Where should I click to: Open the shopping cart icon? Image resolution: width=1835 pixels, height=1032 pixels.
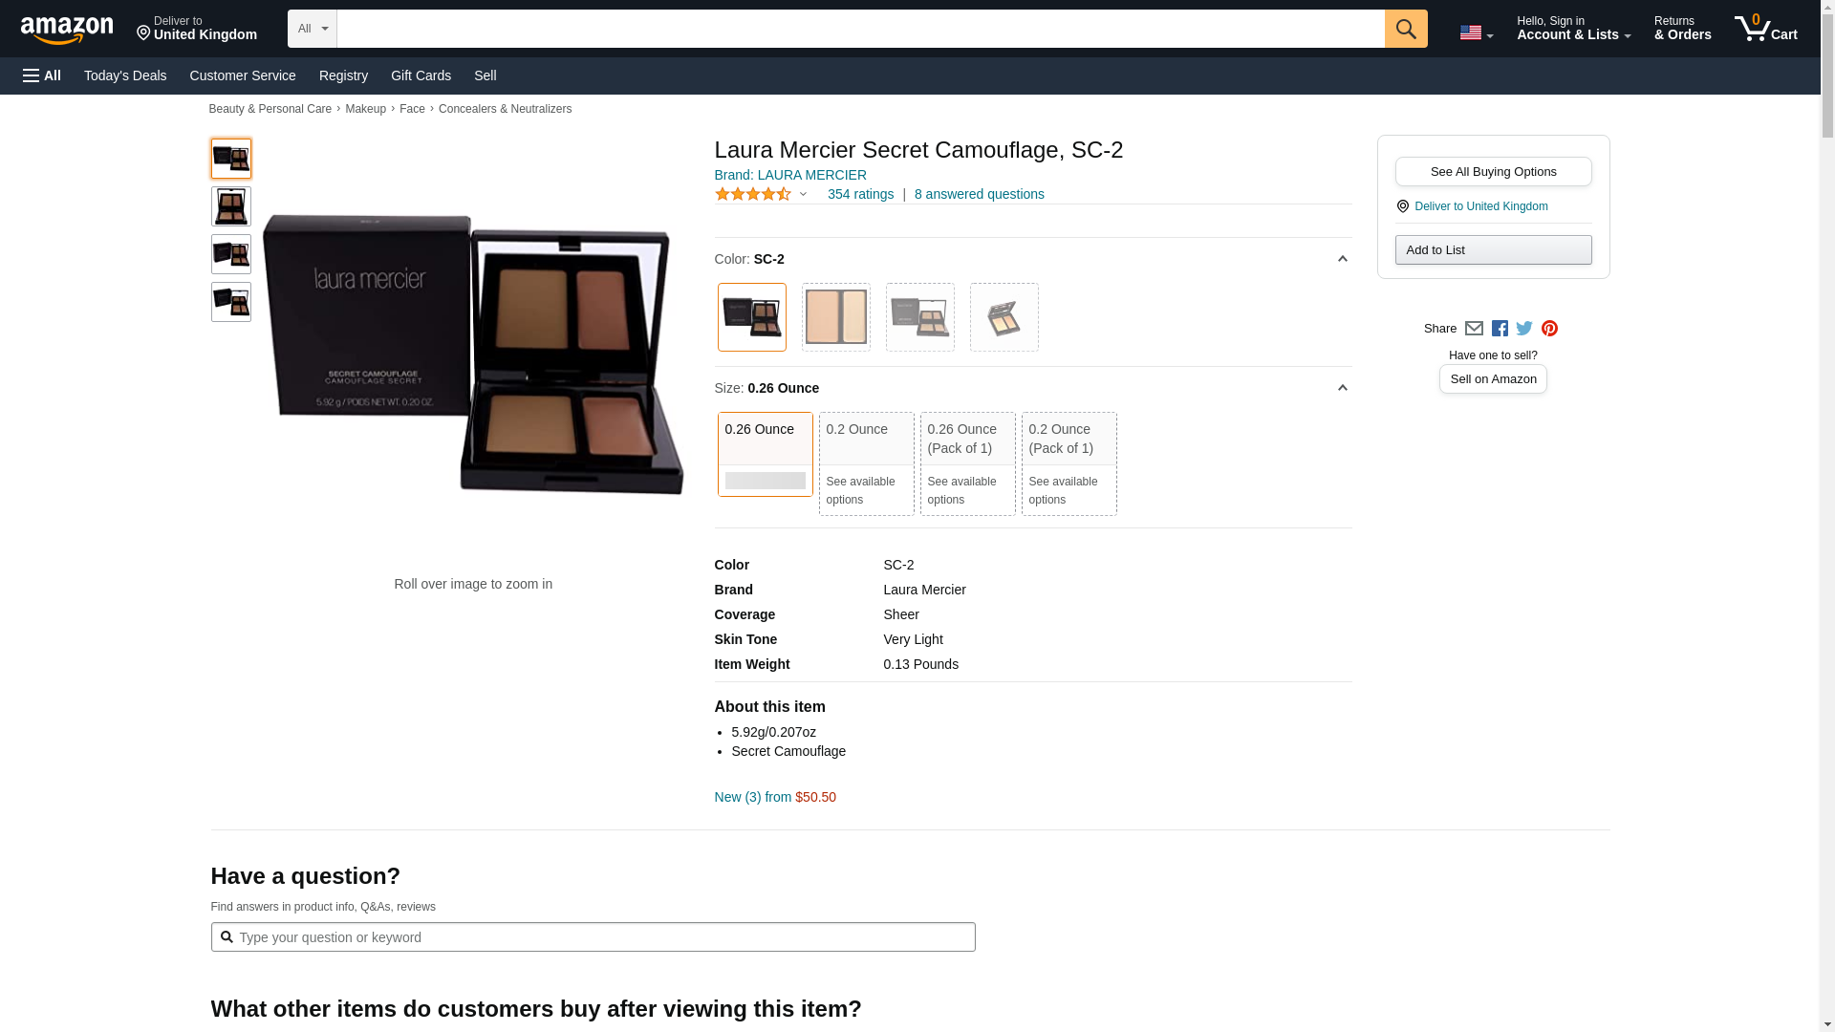tap(1766, 29)
